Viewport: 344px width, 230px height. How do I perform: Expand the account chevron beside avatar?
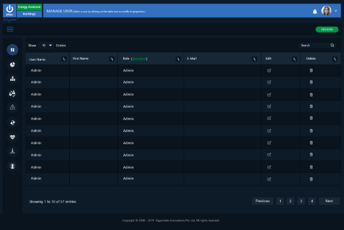[336, 10]
